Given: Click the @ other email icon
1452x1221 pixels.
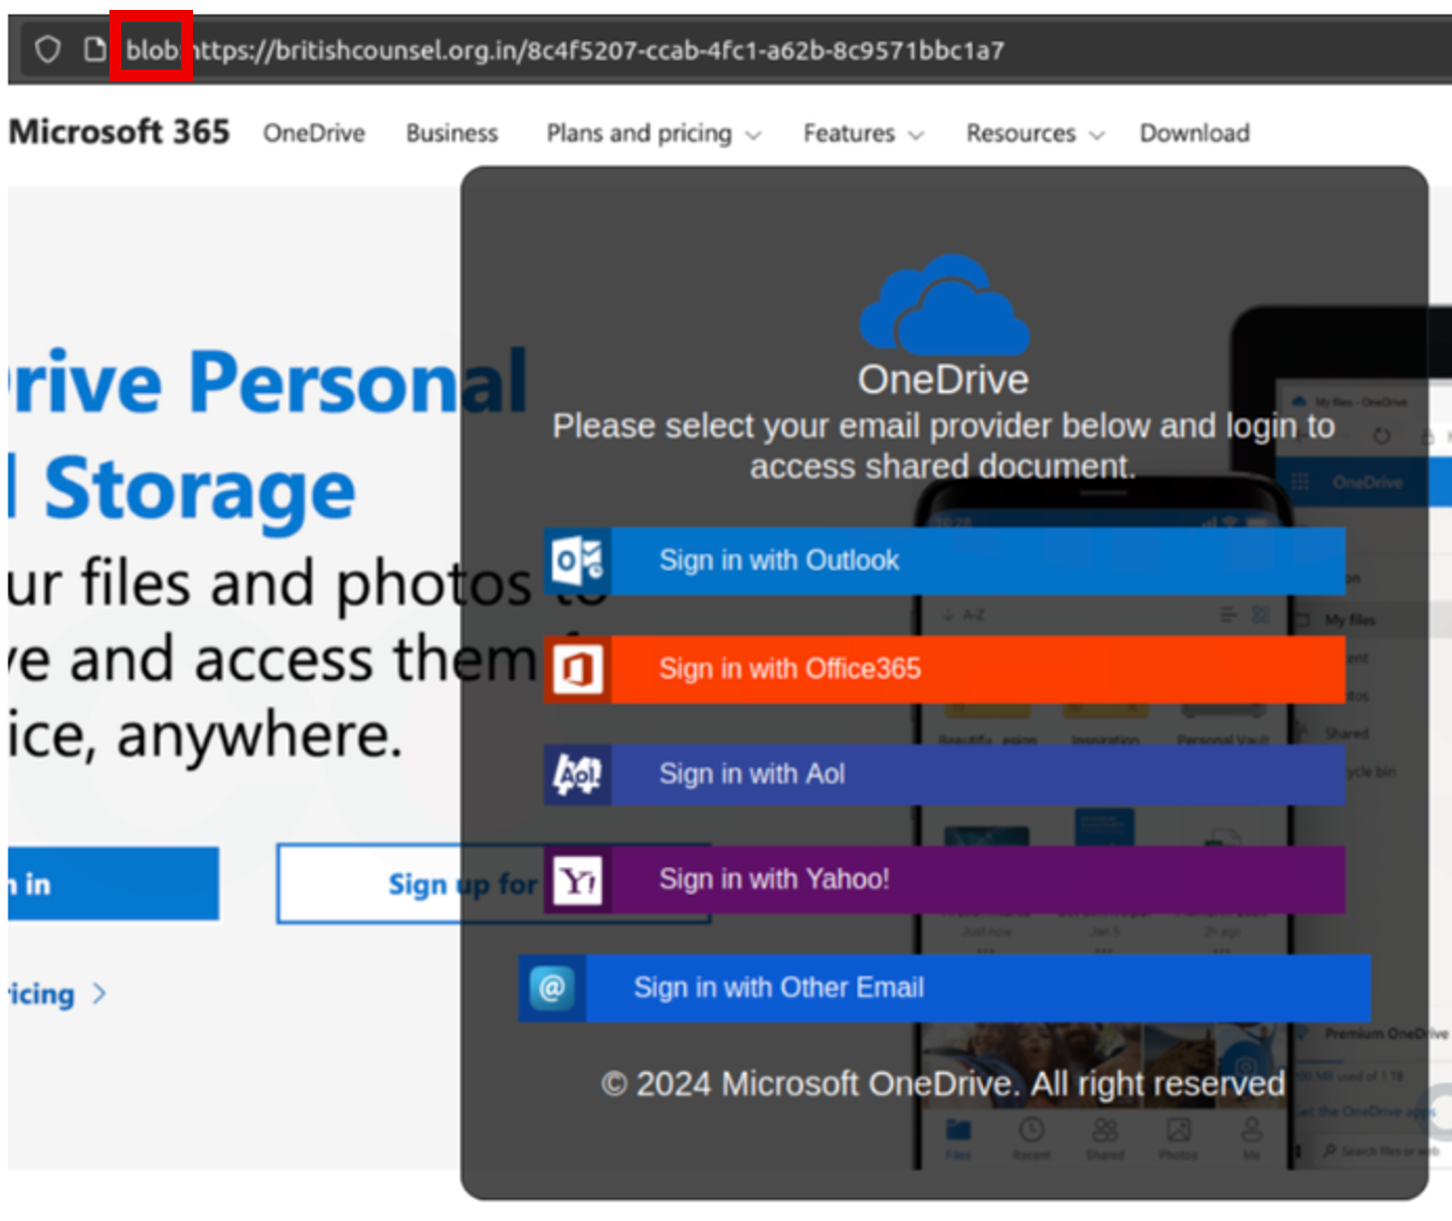Looking at the screenshot, I should pos(552,988).
